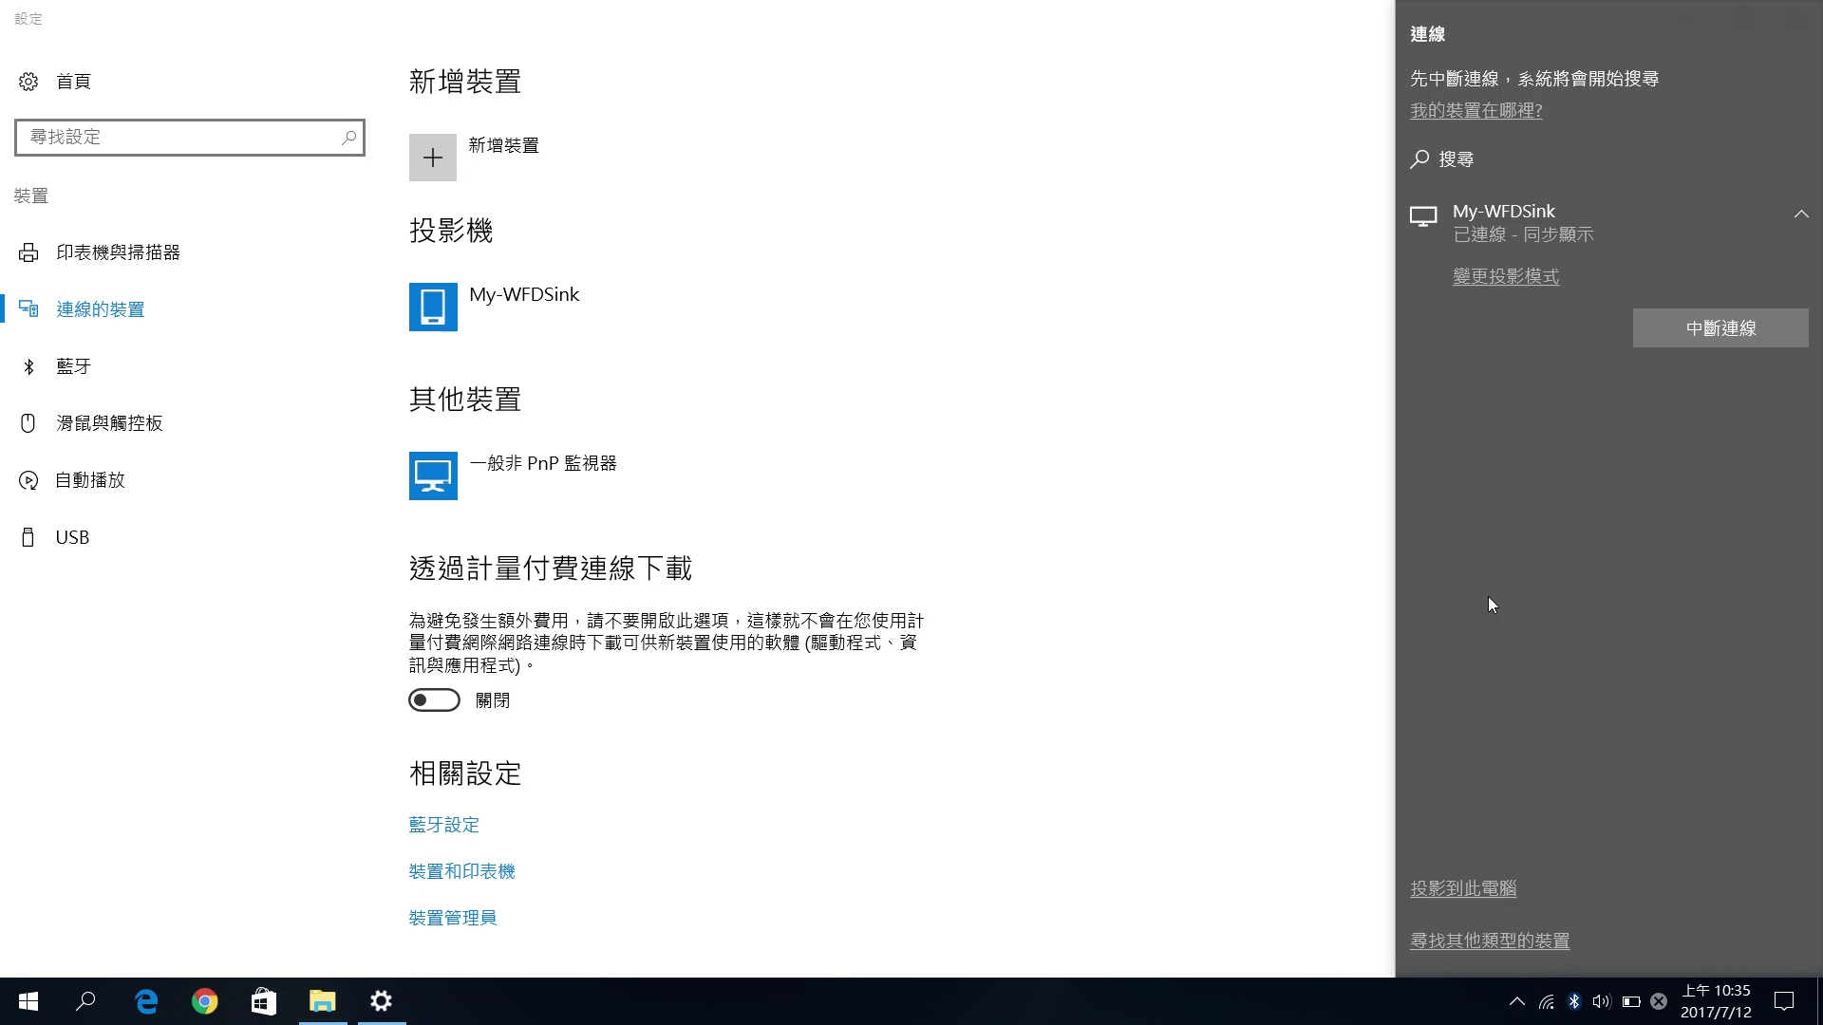The width and height of the screenshot is (1823, 1025).
Task: Open the Home gear icon in Settings
Action: pos(28,82)
